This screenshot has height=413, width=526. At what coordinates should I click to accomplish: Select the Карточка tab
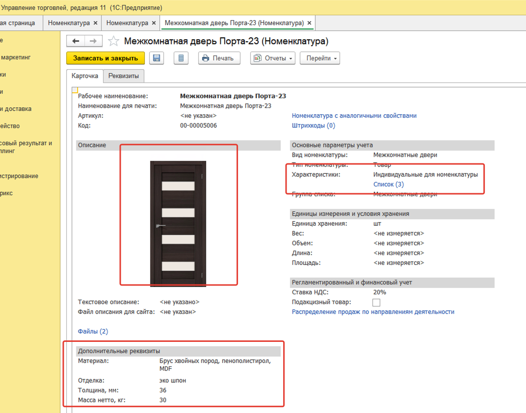[85, 76]
